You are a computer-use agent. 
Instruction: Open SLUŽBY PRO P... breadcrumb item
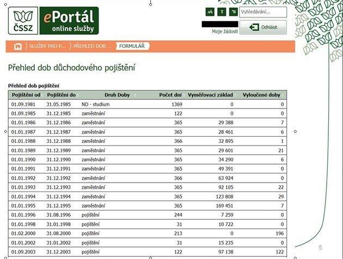coord(47,46)
